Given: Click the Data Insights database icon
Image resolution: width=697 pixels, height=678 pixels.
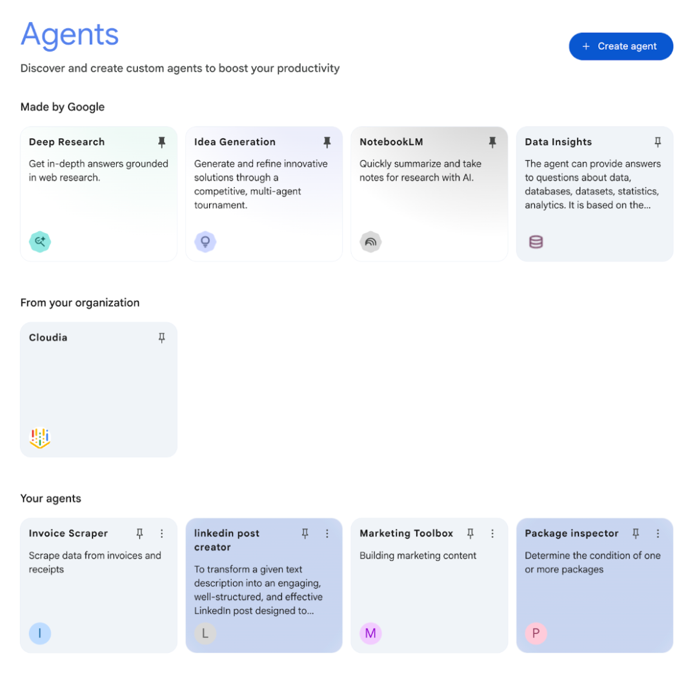Looking at the screenshot, I should click(536, 242).
